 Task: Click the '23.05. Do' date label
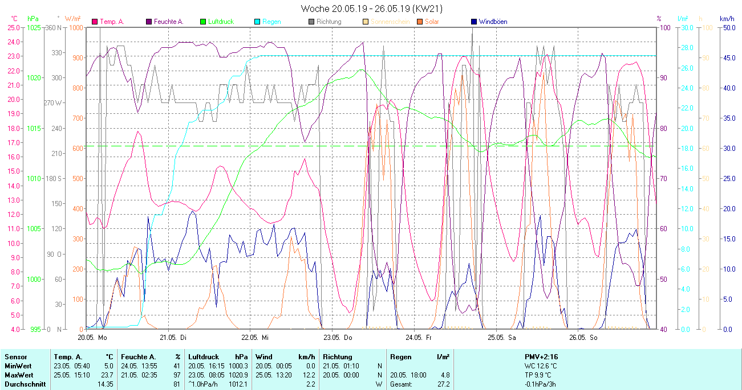click(338, 337)
